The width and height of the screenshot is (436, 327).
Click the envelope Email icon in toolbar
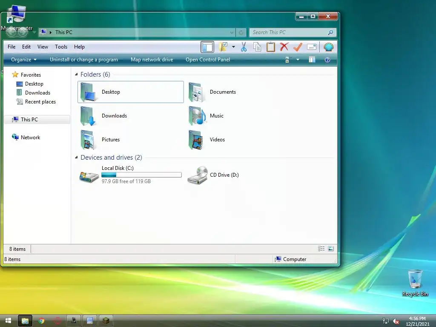tap(312, 47)
